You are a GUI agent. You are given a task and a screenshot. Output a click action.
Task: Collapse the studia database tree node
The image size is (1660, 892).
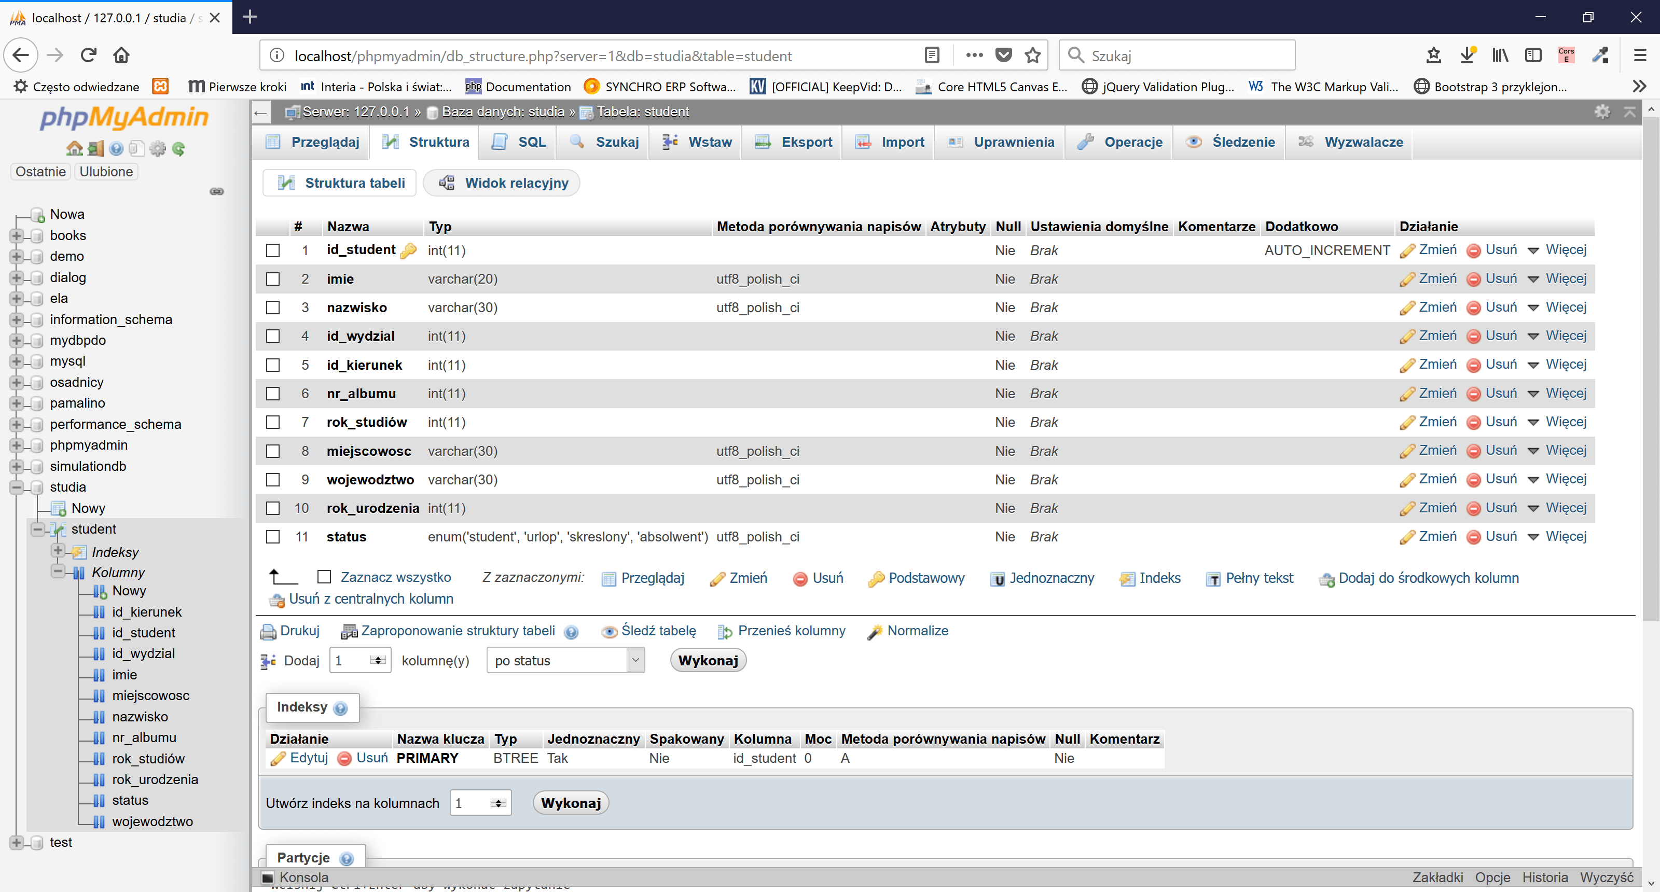click(17, 487)
